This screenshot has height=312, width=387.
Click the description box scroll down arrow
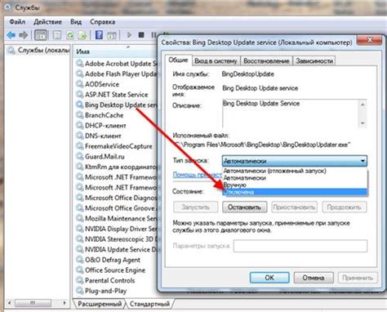click(363, 123)
